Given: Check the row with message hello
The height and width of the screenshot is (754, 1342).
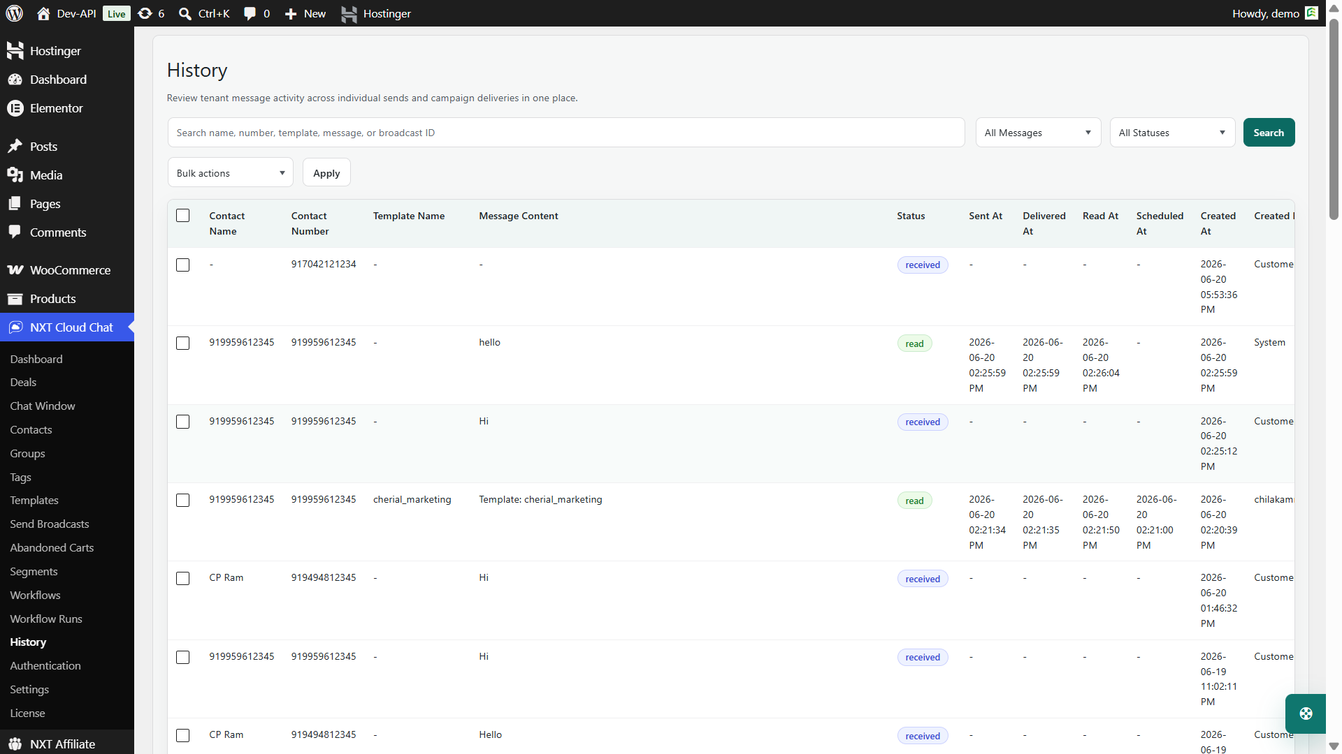Looking at the screenshot, I should point(183,343).
